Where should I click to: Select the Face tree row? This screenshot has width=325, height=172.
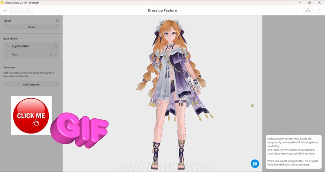tap(31, 55)
